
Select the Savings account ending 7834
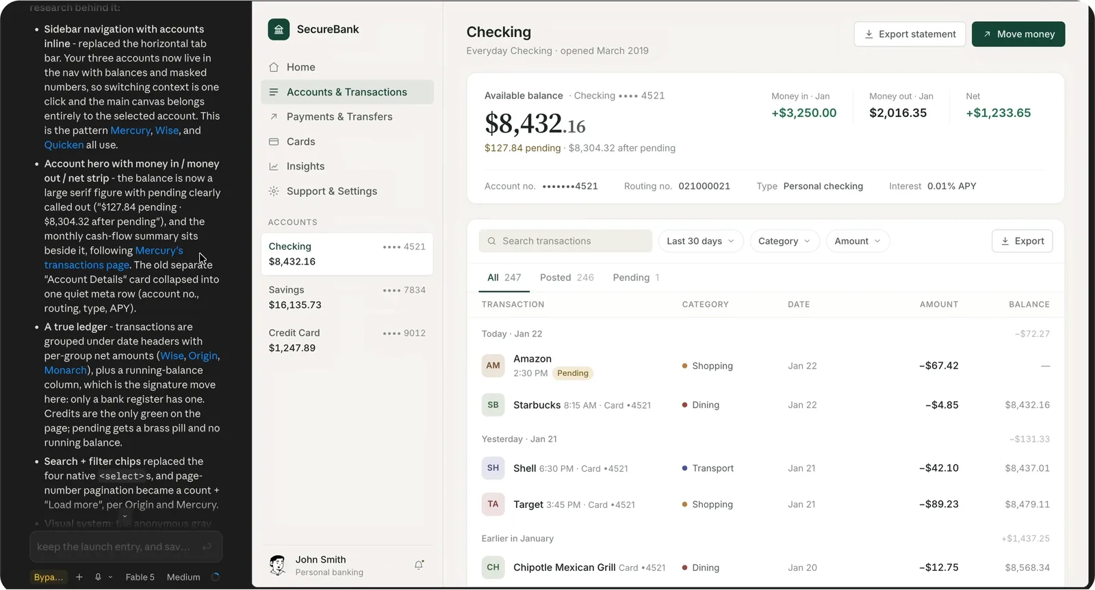coord(347,297)
